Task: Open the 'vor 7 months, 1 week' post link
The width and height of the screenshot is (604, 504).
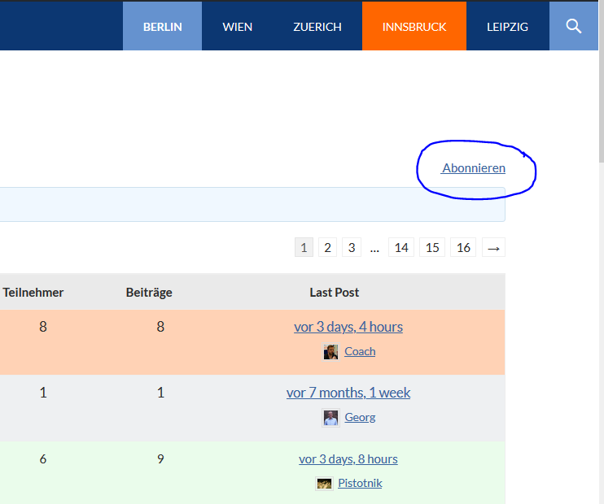Action: coord(348,393)
